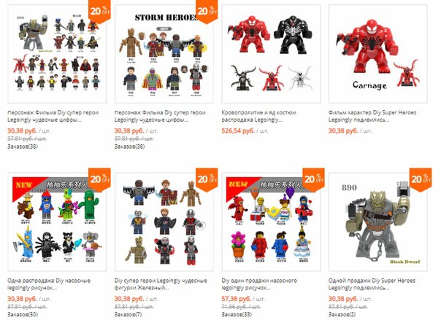Image resolution: width=441 pixels, height=320 pixels.
Task: Open the cactus costume minifigures image
Action: 57,222
